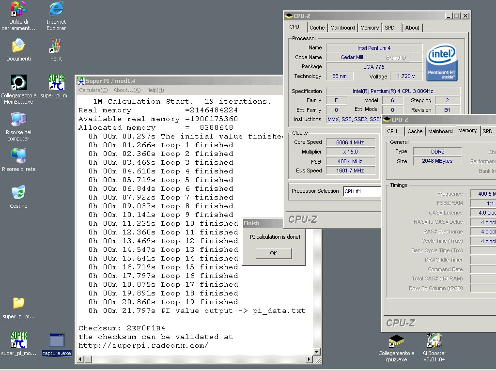Click the http://superpi.radeonx.com/ text
The height and width of the screenshot is (372, 496).
pyautogui.click(x=143, y=345)
